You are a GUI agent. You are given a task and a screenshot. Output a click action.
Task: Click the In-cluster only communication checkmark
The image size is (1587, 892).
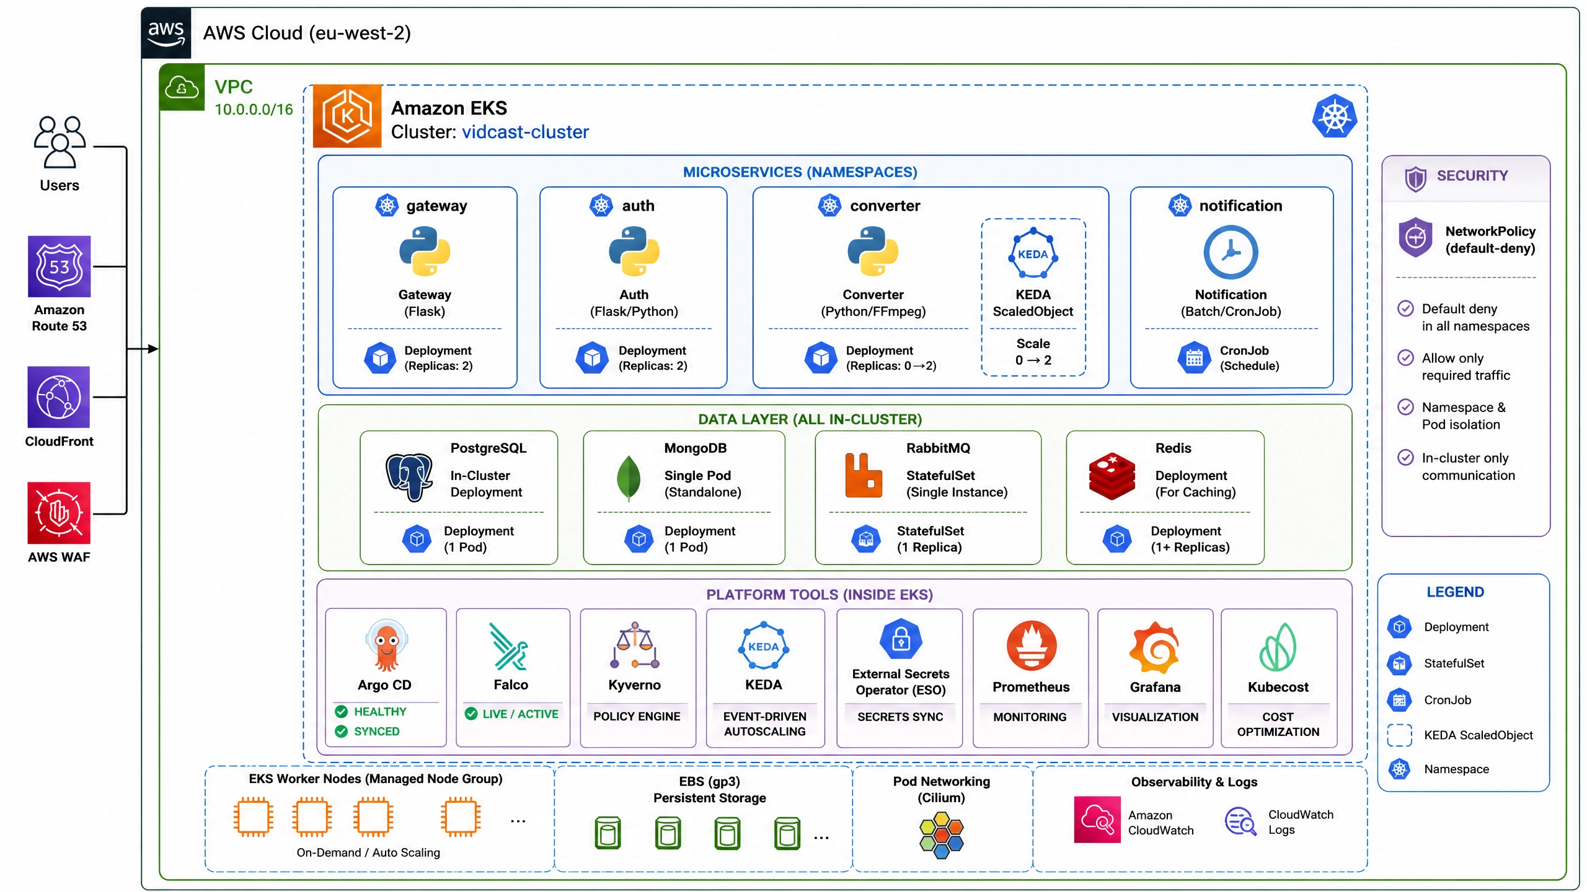(x=1405, y=457)
